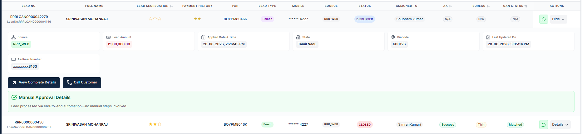Click the Pincode location pin icon
The height and width of the screenshot is (134, 582).
[x=393, y=37]
